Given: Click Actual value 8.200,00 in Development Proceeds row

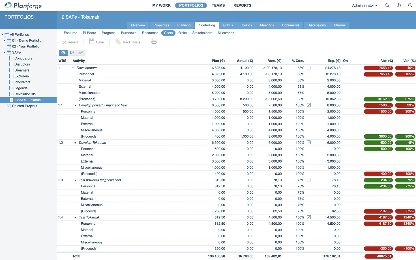Looking at the screenshot, I should click(247, 99).
